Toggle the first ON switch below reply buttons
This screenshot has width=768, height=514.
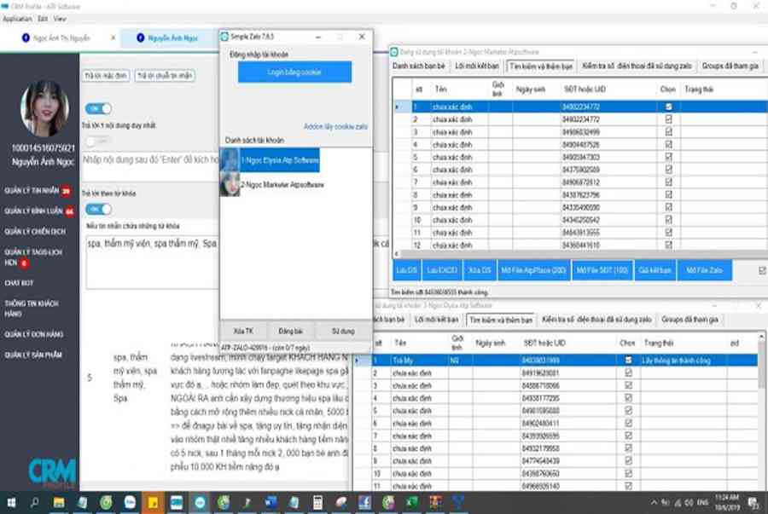tap(99, 108)
